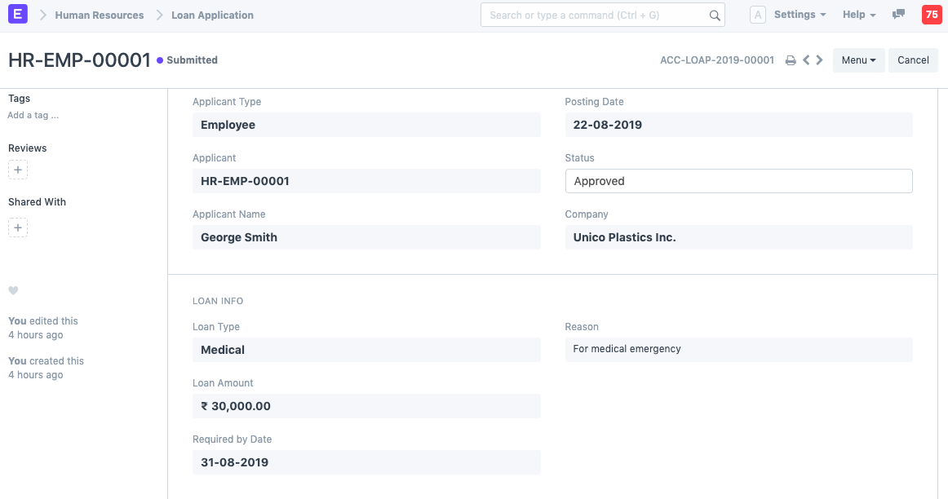The height and width of the screenshot is (499, 948).
Task: Print the loan application document
Action: tap(789, 60)
